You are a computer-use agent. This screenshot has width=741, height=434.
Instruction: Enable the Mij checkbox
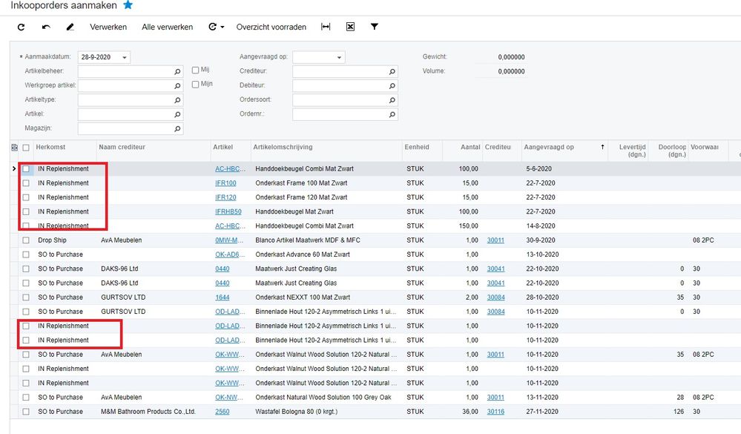point(195,70)
